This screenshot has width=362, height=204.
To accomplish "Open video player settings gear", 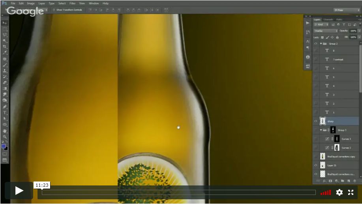I will click(x=339, y=192).
